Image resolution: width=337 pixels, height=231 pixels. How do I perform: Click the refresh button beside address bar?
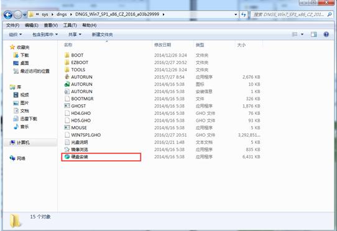click(x=244, y=15)
